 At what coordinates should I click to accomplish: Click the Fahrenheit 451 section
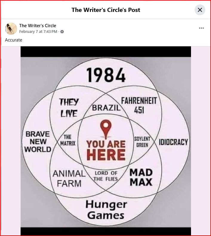[139, 105]
